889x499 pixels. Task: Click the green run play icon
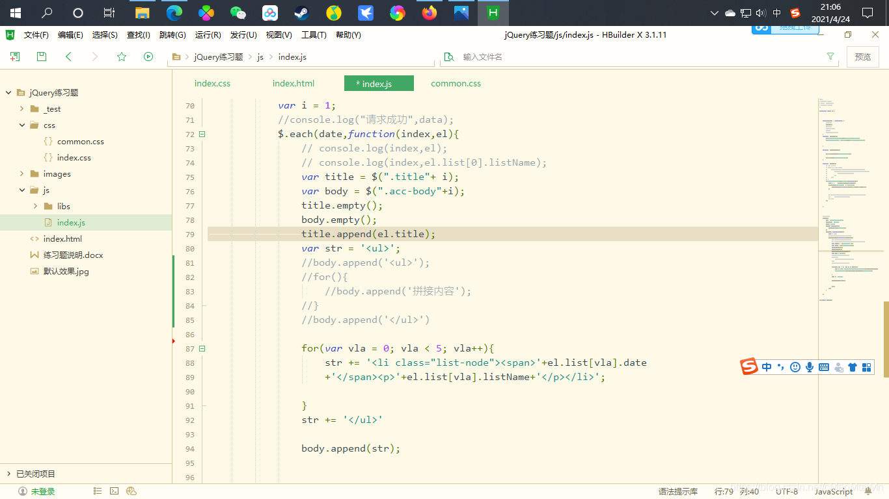coord(148,57)
